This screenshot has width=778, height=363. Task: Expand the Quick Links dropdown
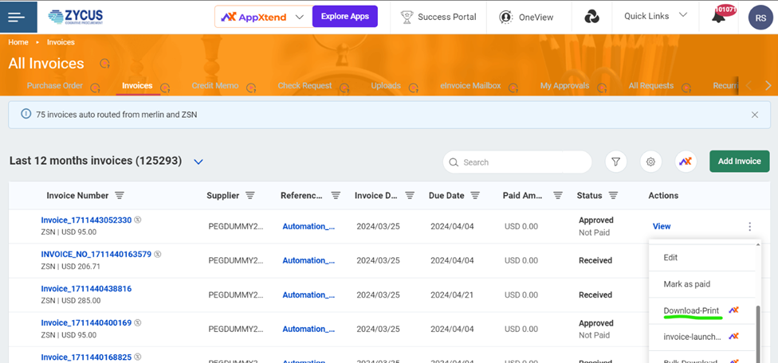click(x=683, y=15)
